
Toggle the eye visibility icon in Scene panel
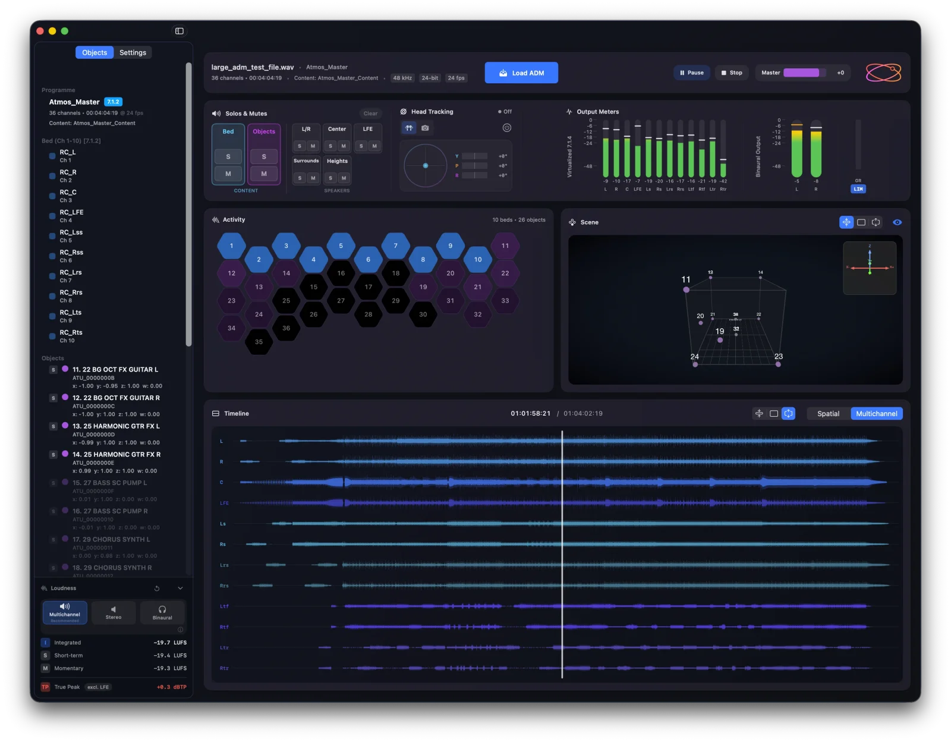pos(897,222)
